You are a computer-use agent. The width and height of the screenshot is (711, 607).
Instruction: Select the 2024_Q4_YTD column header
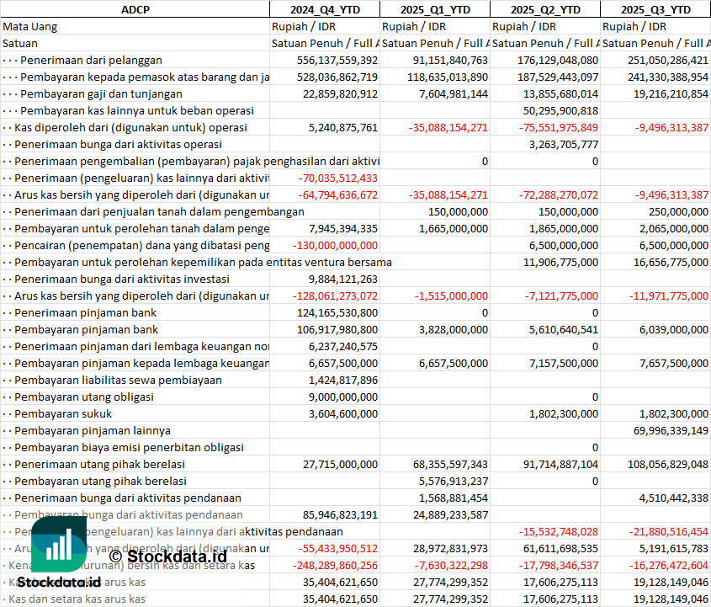324,9
